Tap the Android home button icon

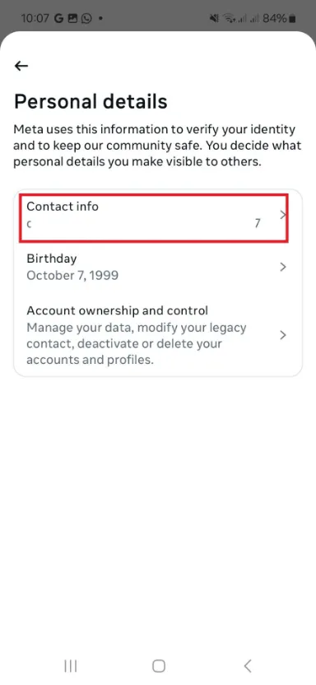(x=159, y=666)
